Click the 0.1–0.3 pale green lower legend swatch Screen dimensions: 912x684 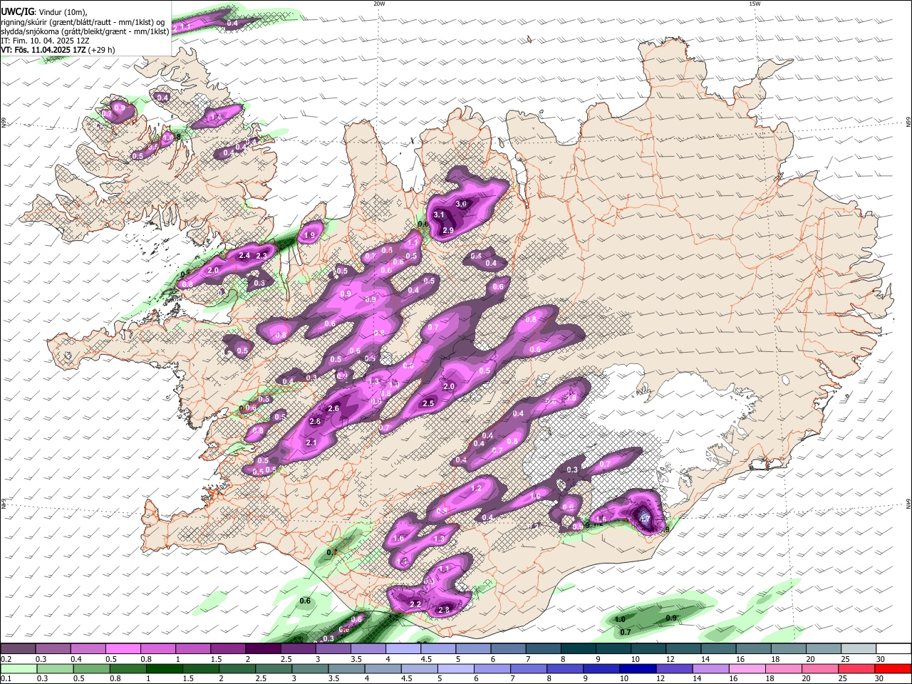point(18,668)
